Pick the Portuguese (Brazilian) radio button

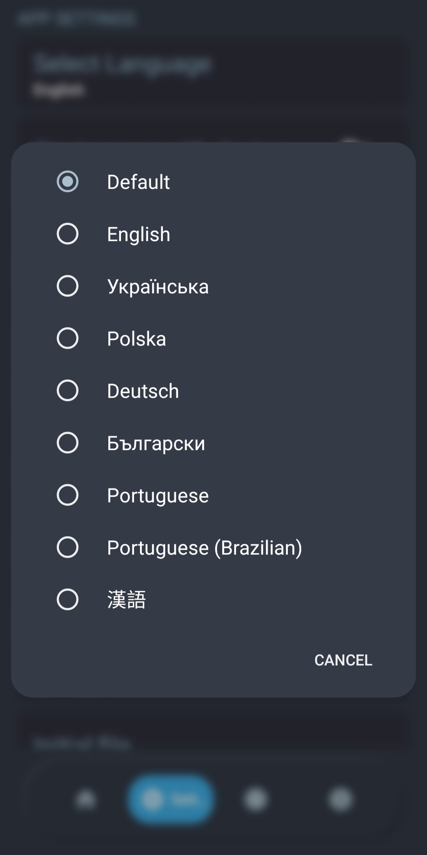point(68,547)
